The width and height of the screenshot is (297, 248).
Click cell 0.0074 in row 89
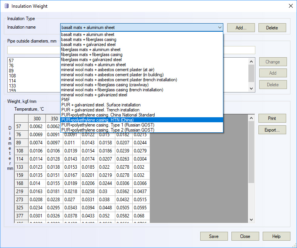(x=37, y=143)
